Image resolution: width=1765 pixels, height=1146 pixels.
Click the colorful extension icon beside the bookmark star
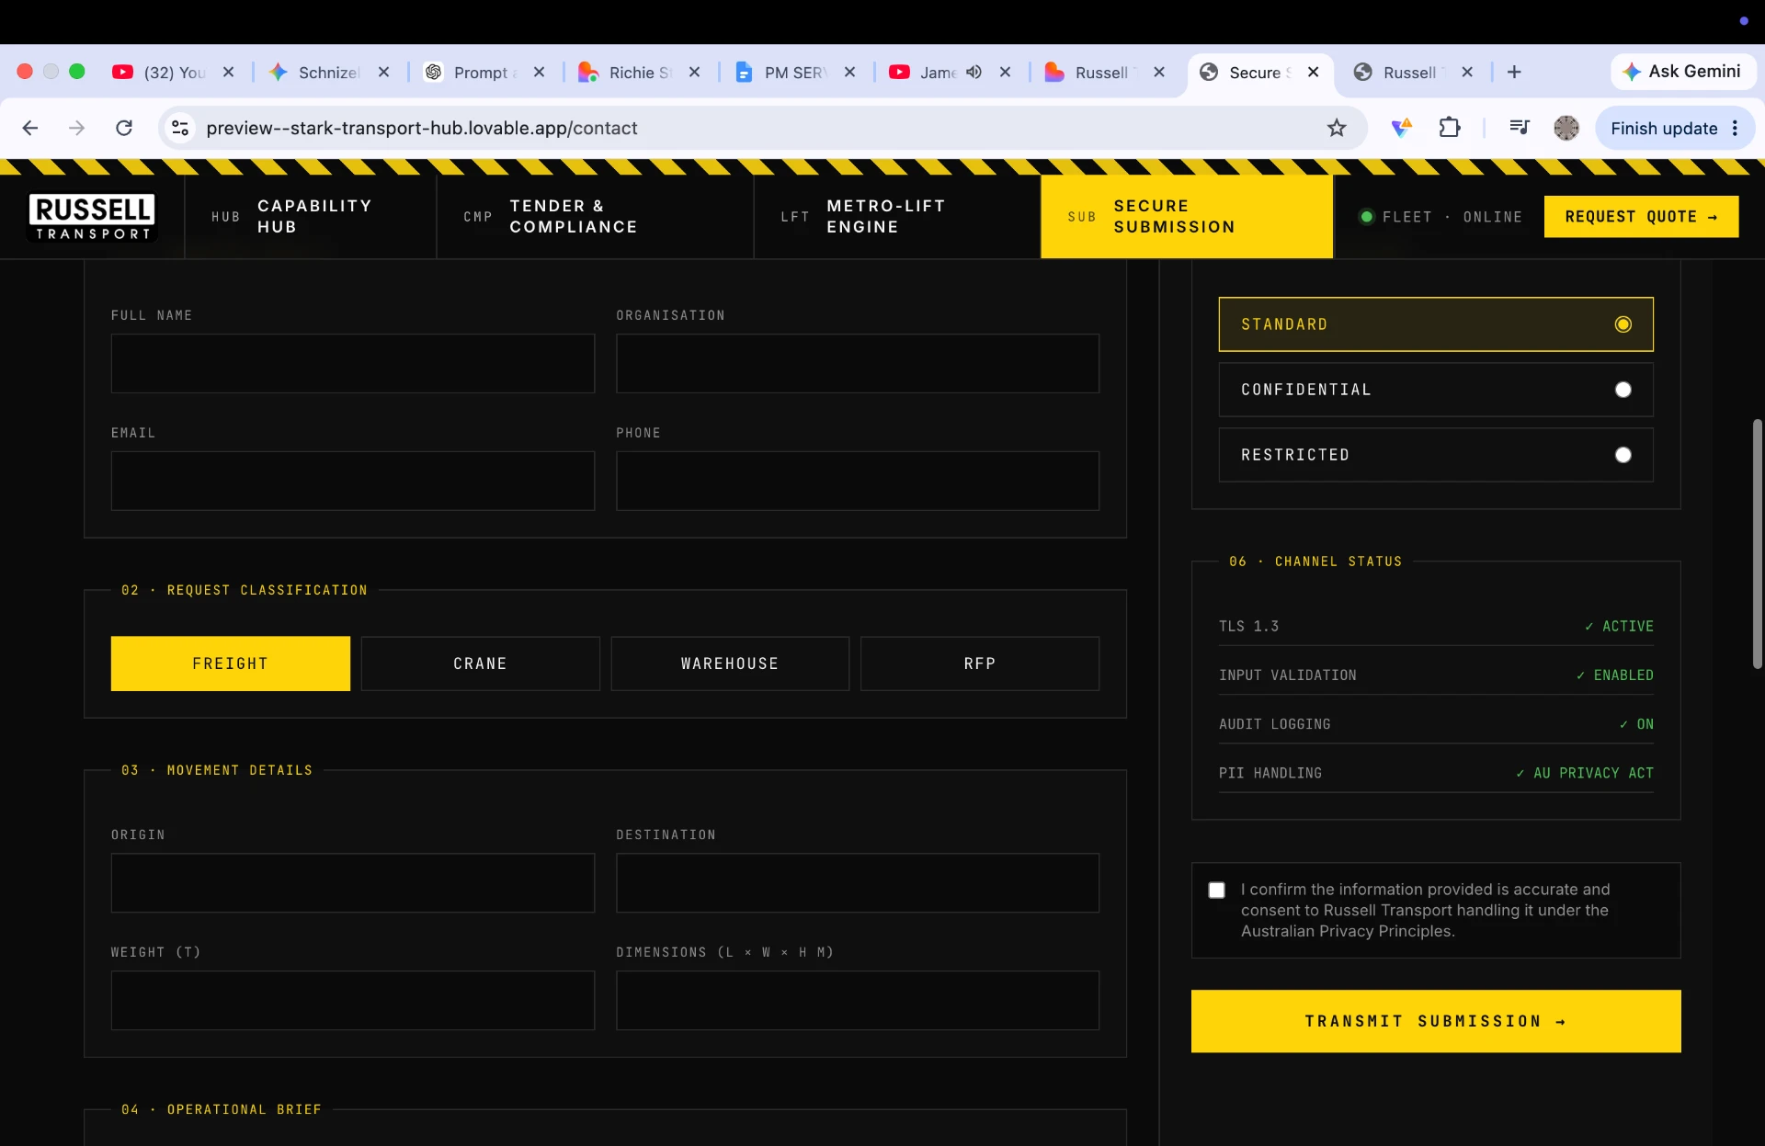tap(1401, 128)
